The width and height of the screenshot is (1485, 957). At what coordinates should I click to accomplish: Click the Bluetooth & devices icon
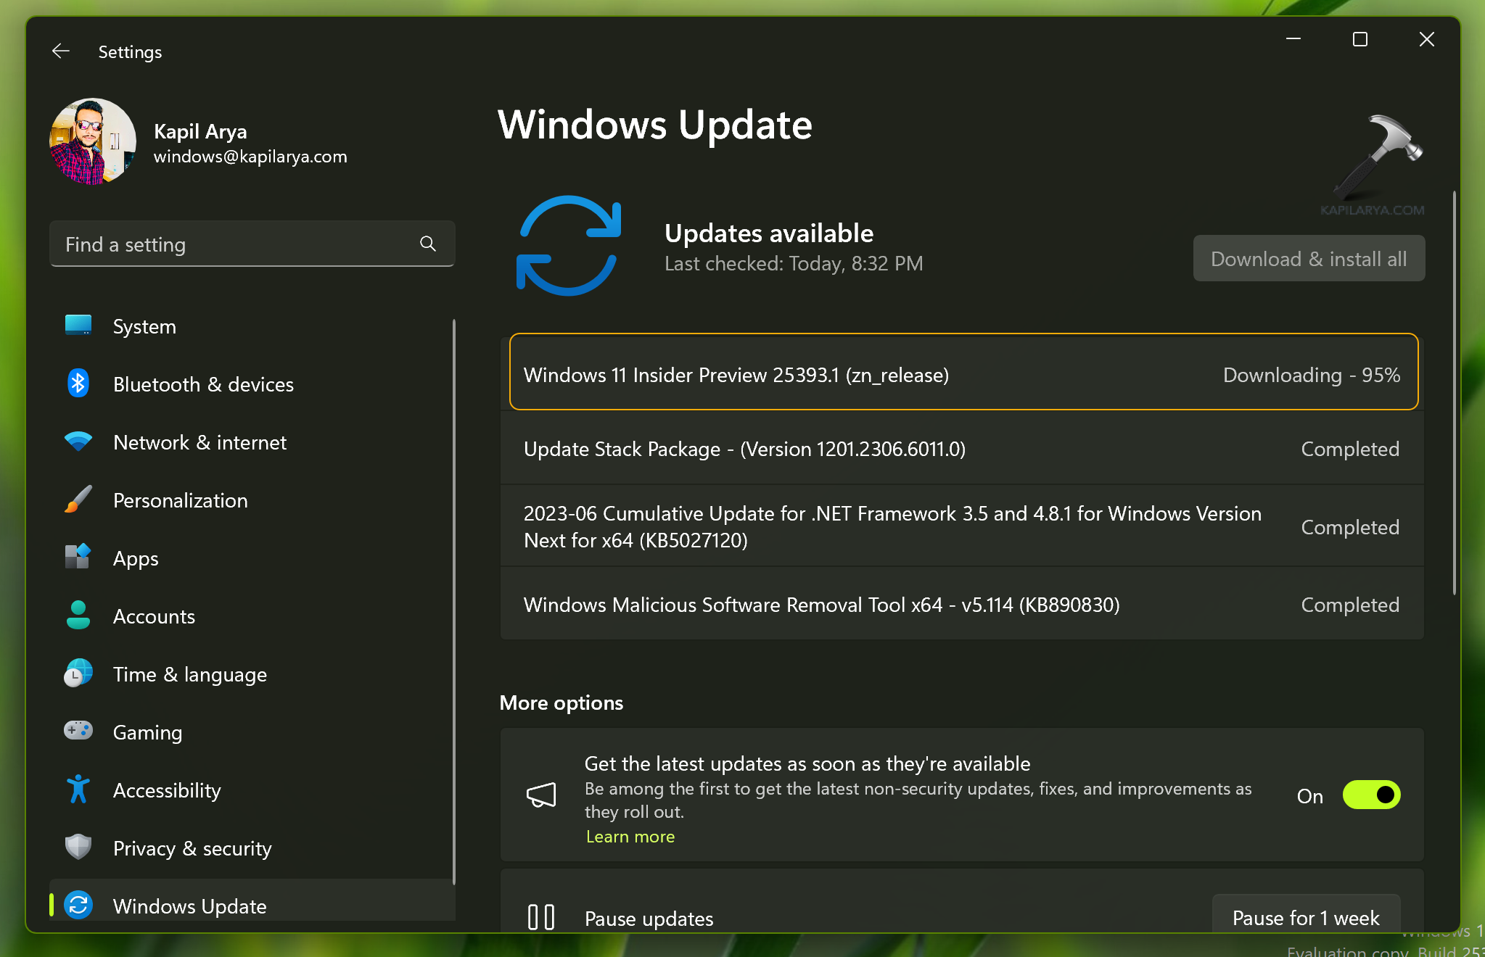coord(81,384)
